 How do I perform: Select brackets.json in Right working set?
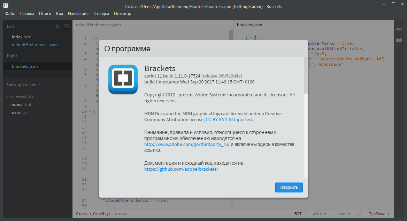25,66
